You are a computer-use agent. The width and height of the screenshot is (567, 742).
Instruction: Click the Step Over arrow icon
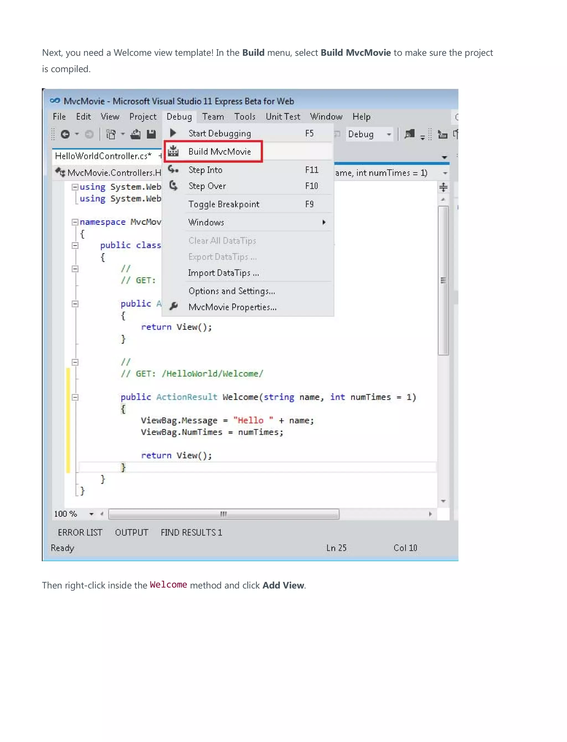point(173,185)
